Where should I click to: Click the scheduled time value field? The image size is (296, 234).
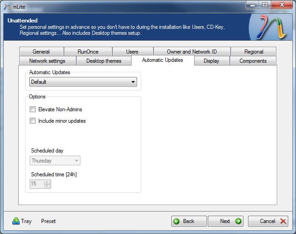point(37,184)
